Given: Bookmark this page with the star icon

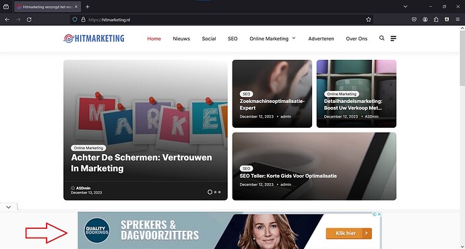Looking at the screenshot, I should (369, 20).
